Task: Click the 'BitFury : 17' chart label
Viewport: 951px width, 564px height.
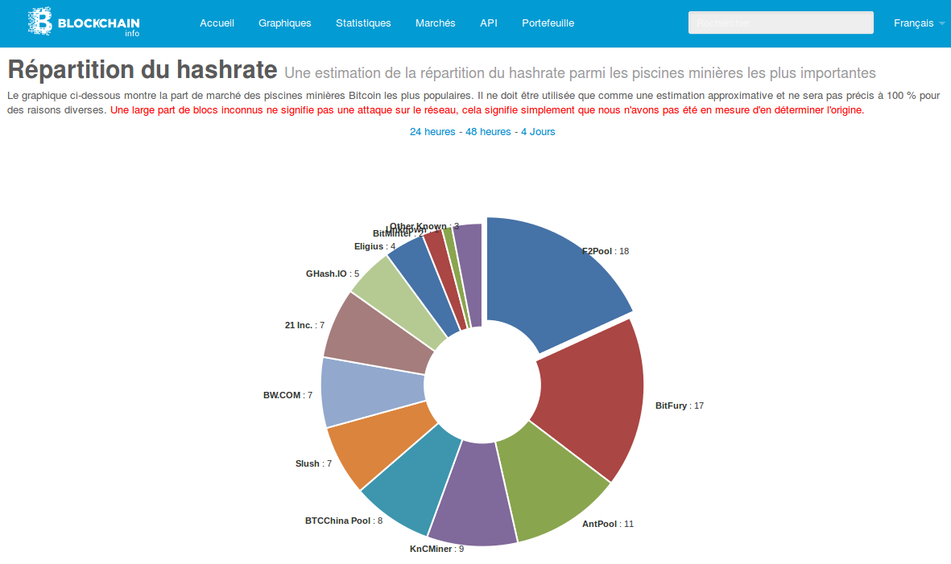Action: click(x=680, y=406)
